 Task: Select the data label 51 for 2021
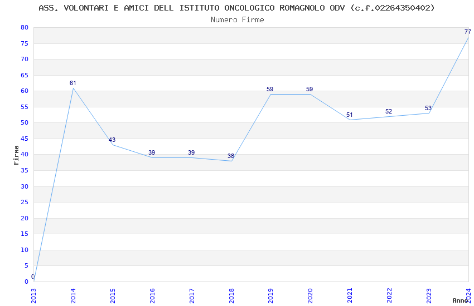click(350, 115)
